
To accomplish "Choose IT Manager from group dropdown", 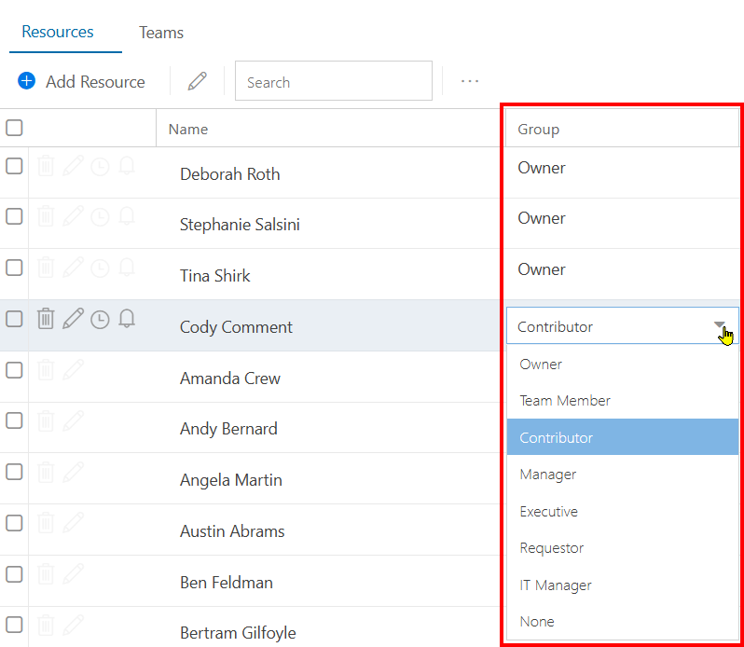I will click(x=623, y=585).
